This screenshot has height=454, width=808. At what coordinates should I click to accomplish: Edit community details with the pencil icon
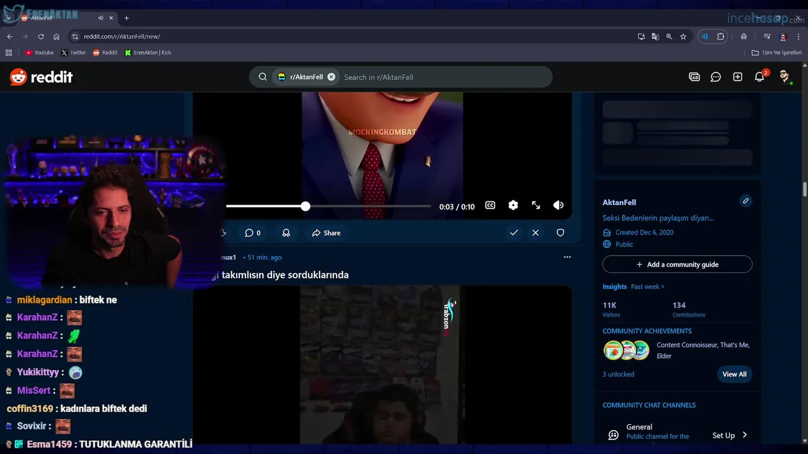(746, 201)
